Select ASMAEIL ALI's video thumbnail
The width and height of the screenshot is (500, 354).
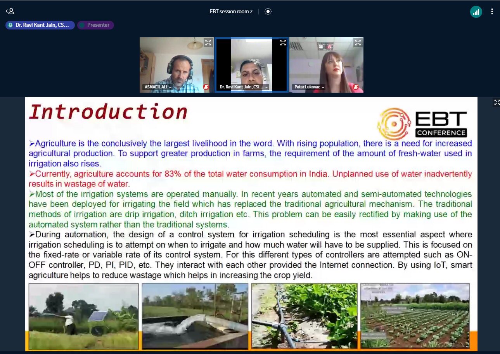(176, 62)
